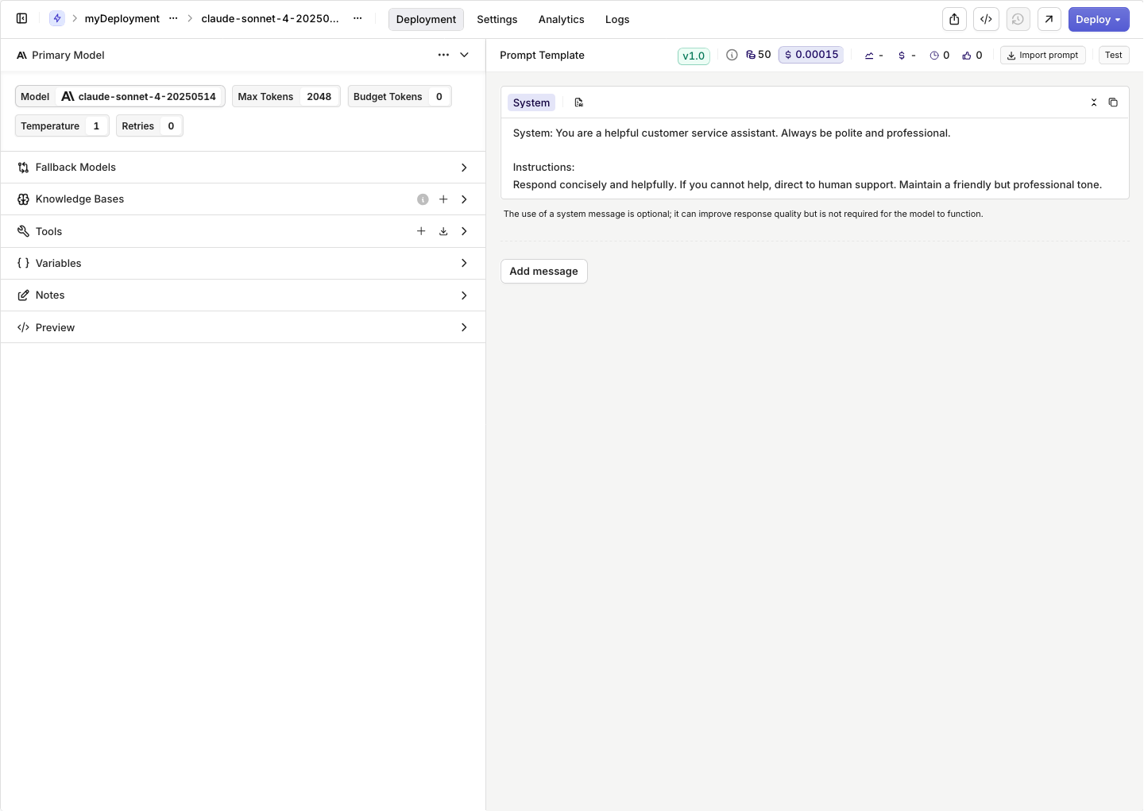1144x811 pixels.
Task: Switch to the Deployment tab
Action: 426,19
